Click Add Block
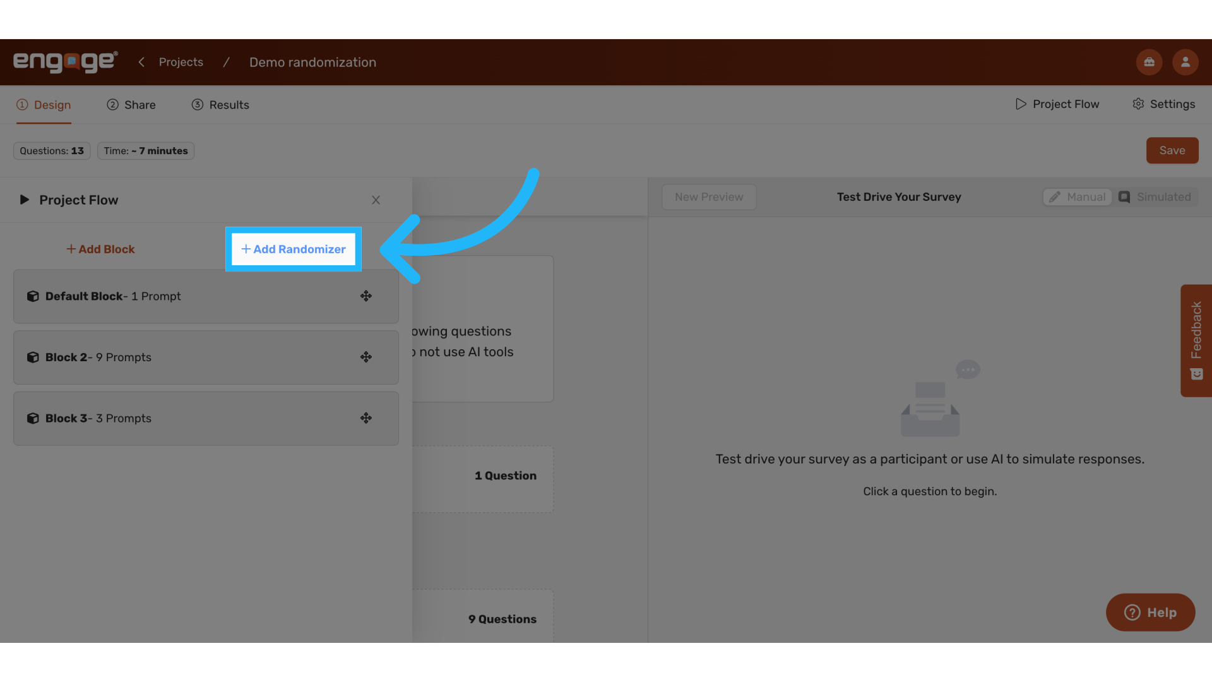Image resolution: width=1212 pixels, height=682 pixels. pyautogui.click(x=100, y=249)
